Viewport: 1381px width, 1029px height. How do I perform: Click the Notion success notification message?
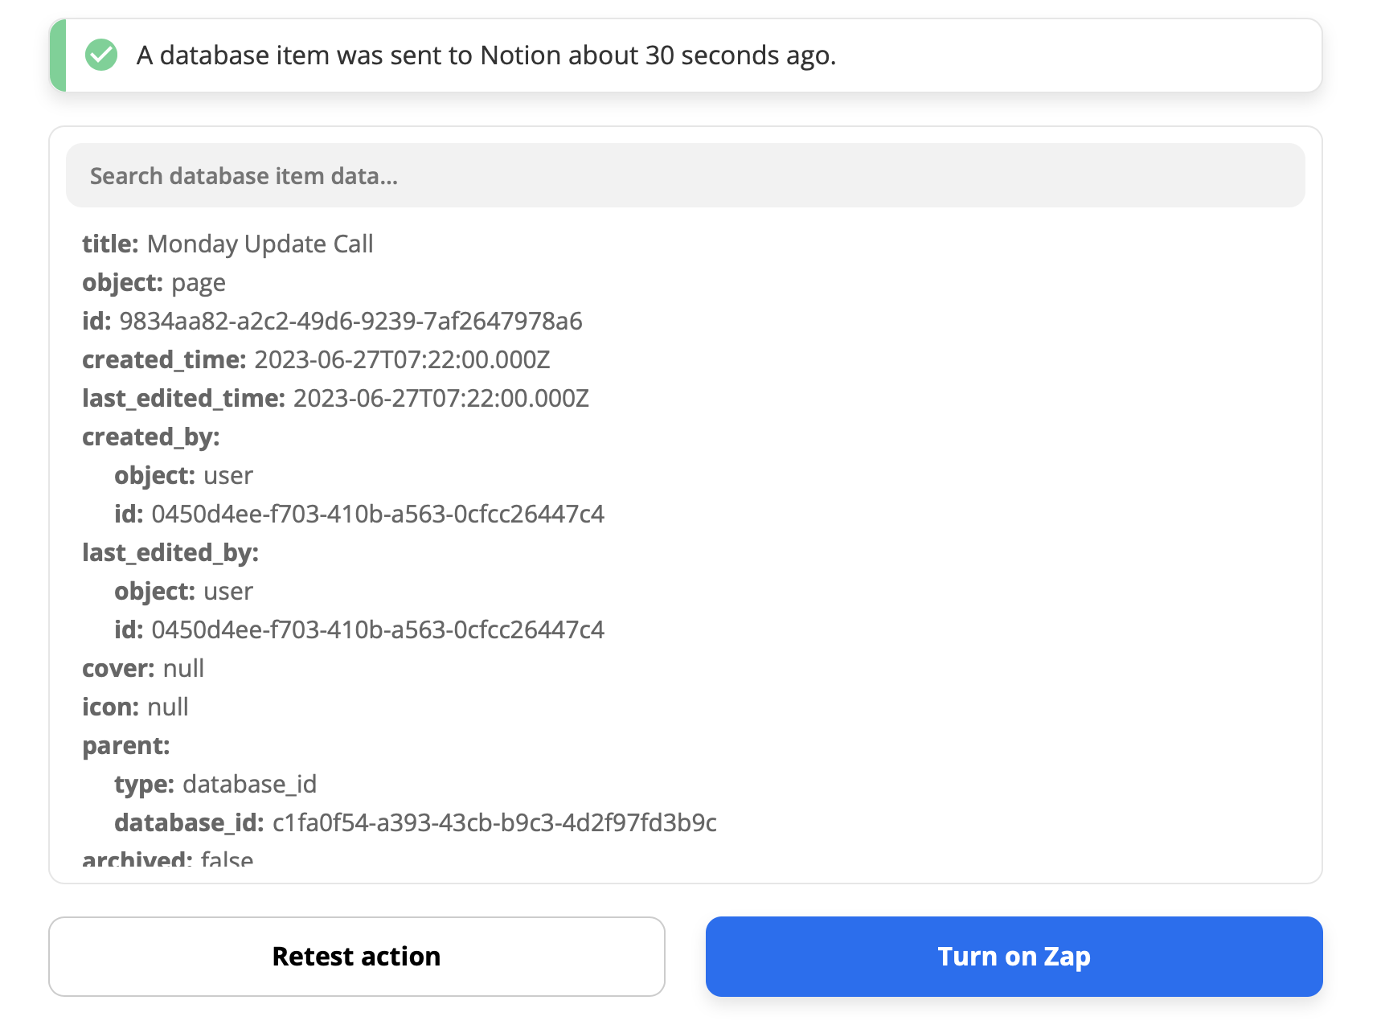click(486, 55)
